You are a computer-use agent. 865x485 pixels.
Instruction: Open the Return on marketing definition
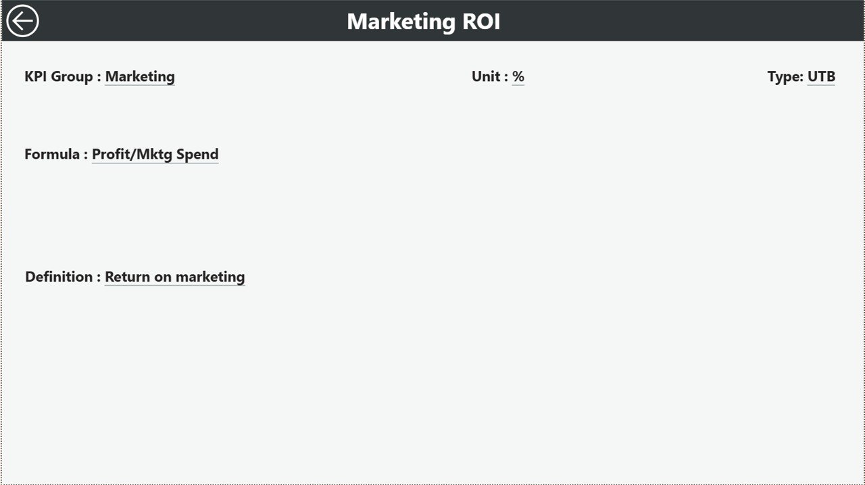[x=174, y=276]
